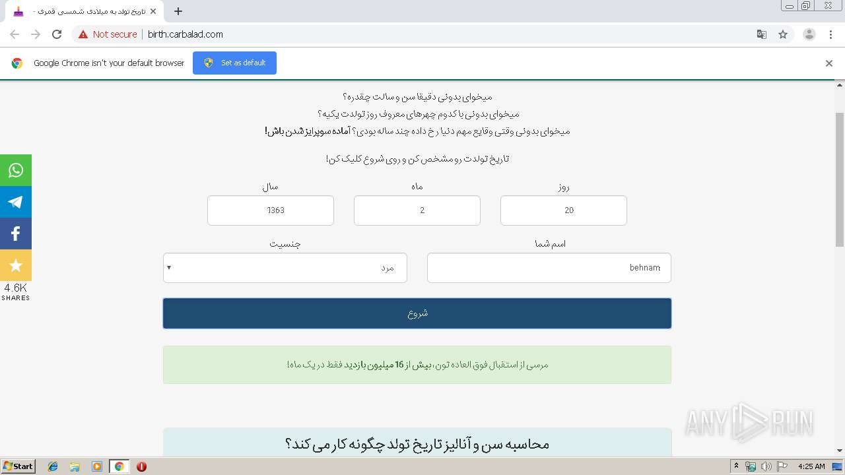Click the 4:25 AM taskbar clock
Image resolution: width=845 pixels, height=475 pixels.
[x=811, y=466]
